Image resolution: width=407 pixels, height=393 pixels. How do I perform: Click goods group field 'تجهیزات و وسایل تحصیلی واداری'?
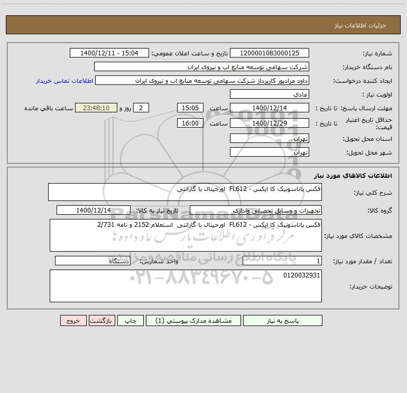click(x=256, y=210)
